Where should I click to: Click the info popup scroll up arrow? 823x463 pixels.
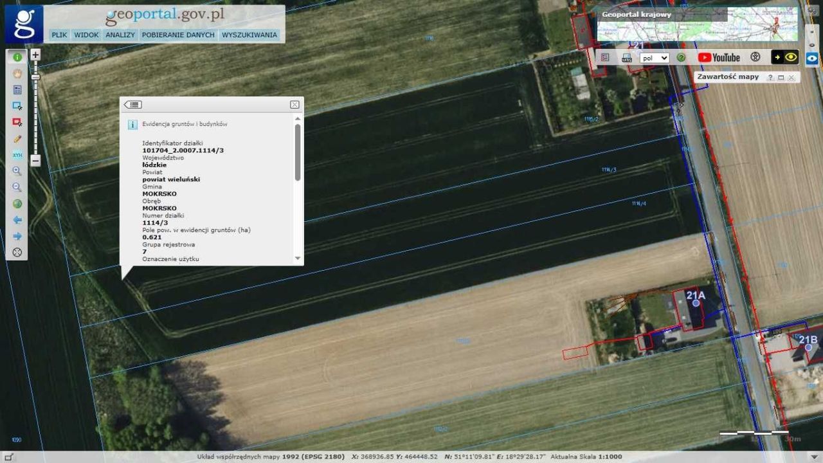point(298,119)
